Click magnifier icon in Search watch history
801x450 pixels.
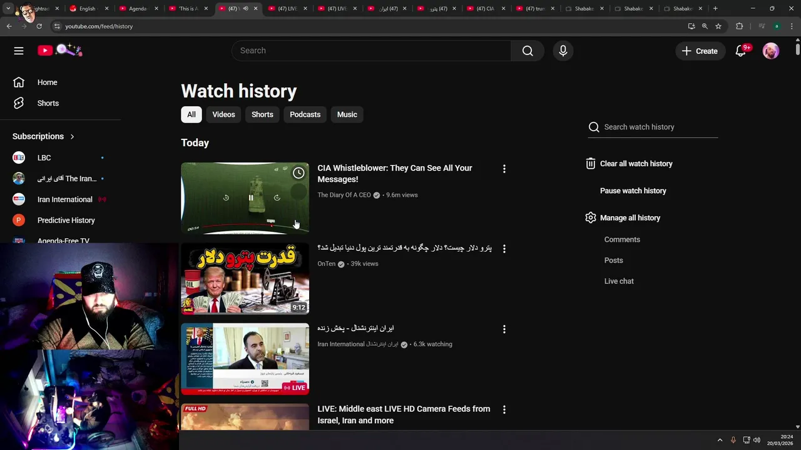[x=594, y=127]
